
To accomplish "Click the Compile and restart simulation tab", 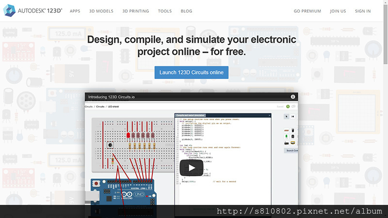I will [191, 115].
